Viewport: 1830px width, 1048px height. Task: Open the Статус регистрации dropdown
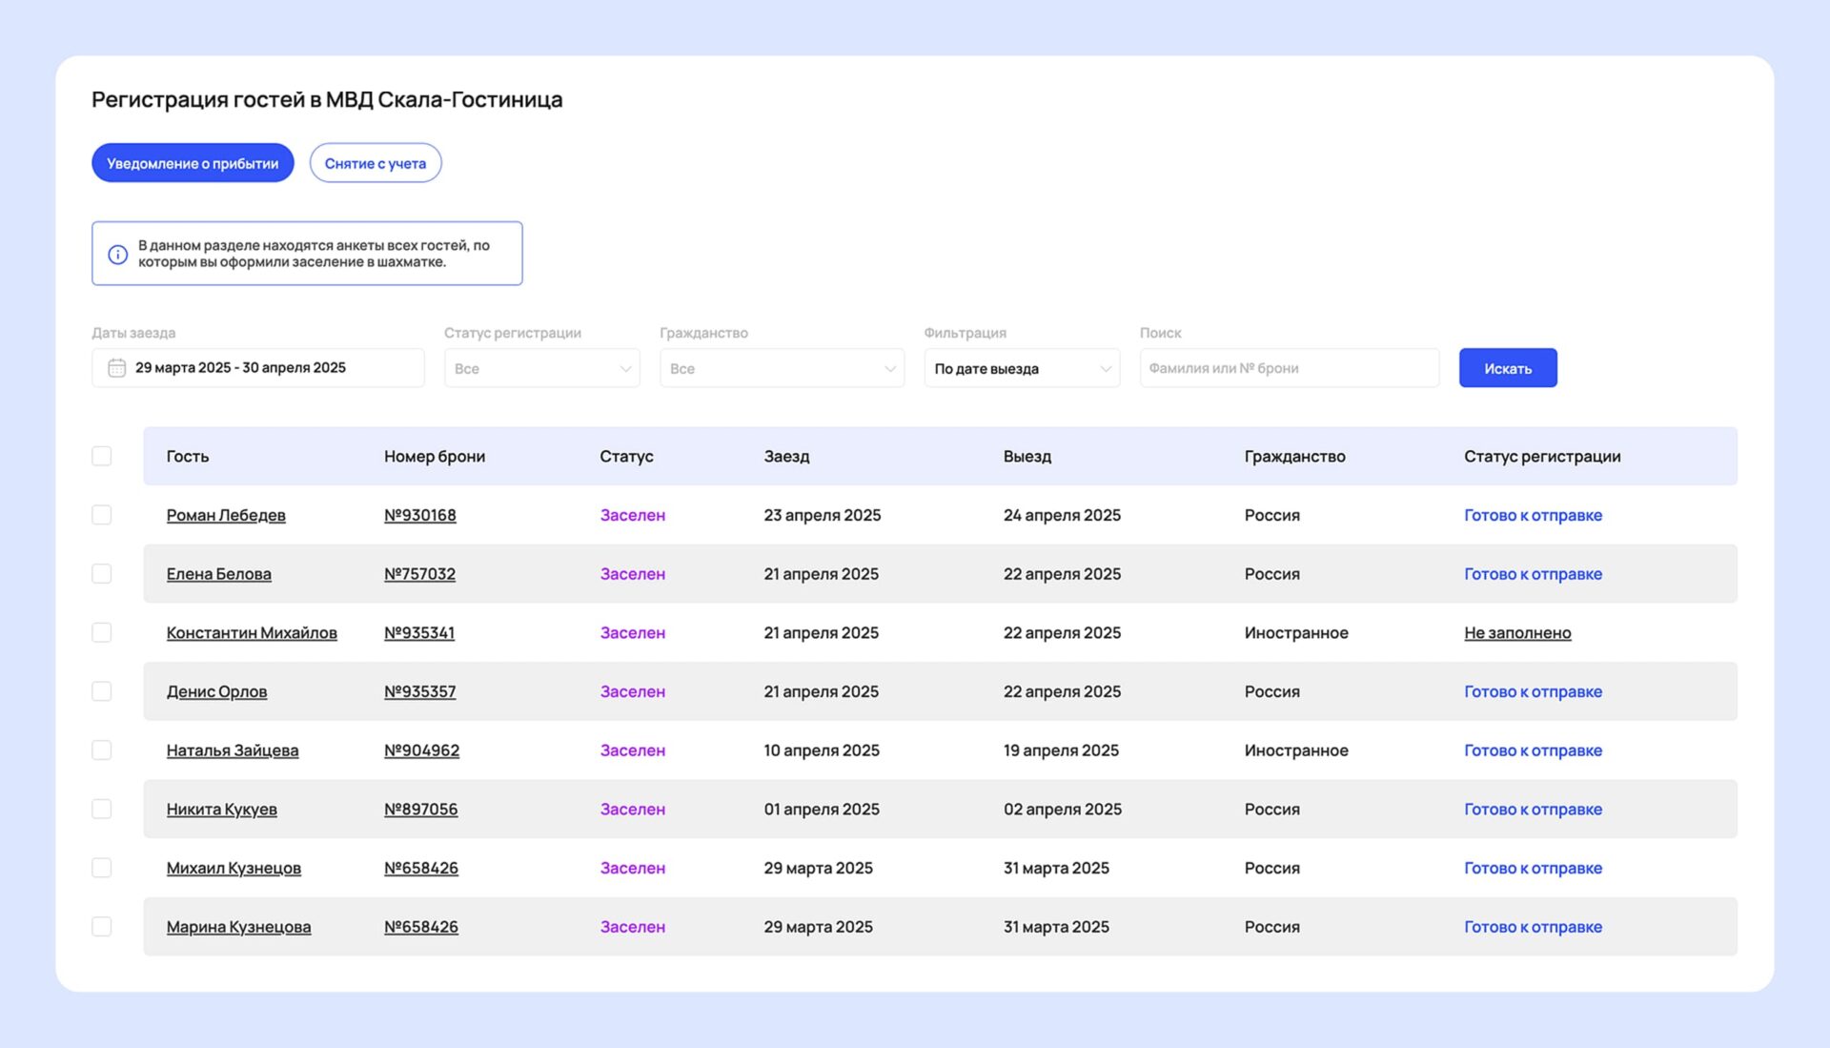541,368
